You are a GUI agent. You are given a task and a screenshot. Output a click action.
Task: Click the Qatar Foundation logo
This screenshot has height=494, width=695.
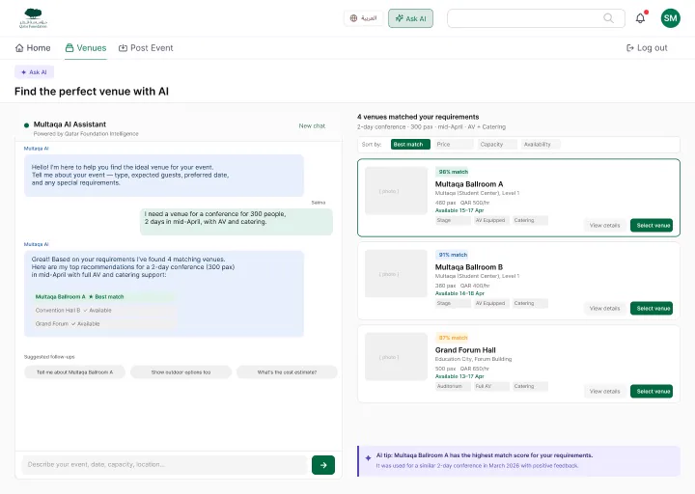pos(33,18)
